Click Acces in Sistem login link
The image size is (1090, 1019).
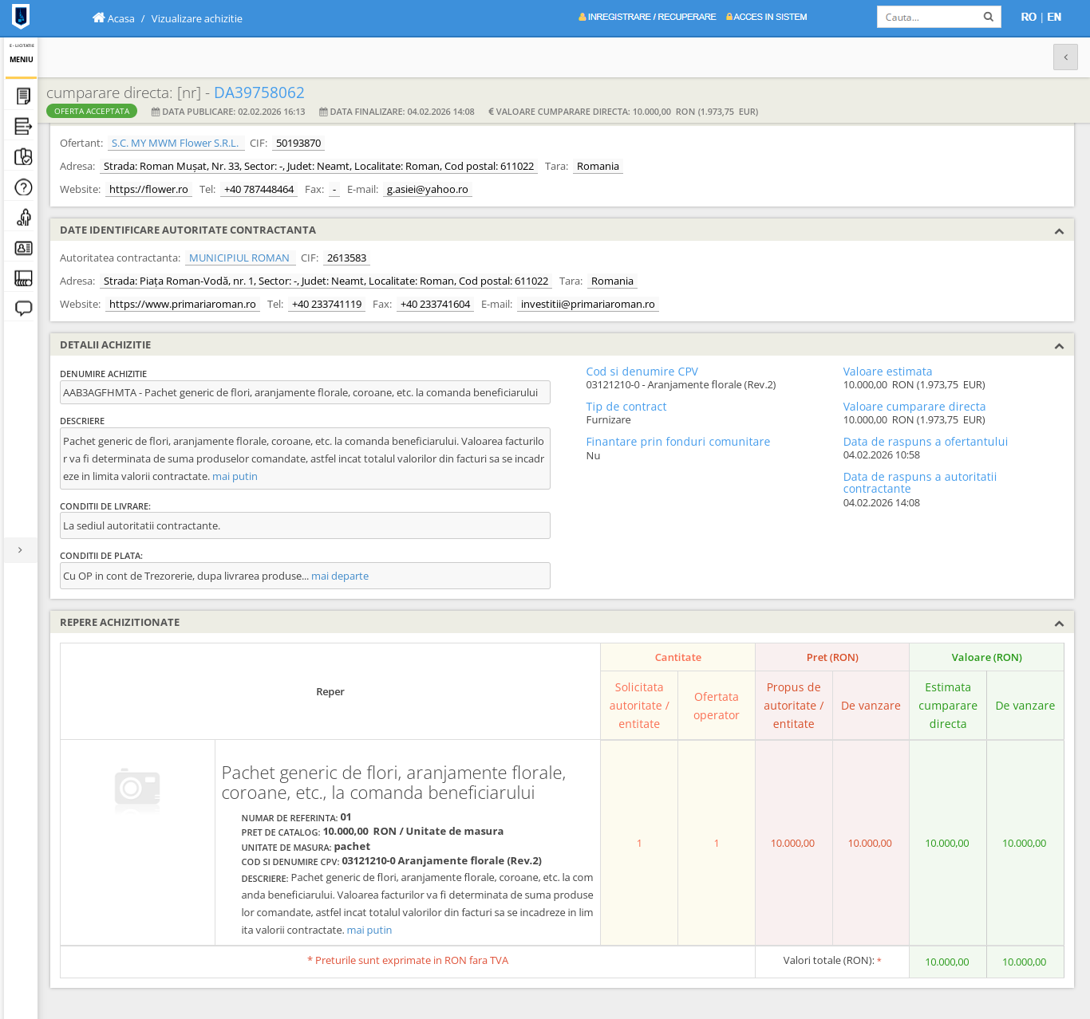[766, 17]
